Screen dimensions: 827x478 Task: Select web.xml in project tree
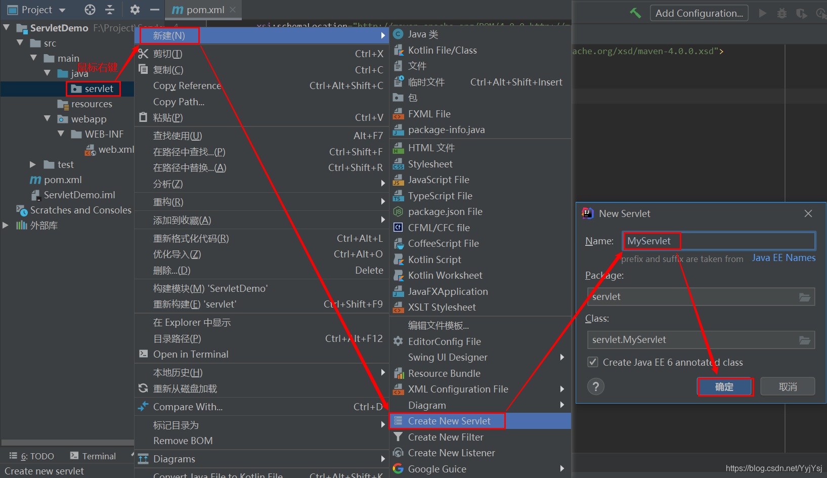(110, 149)
